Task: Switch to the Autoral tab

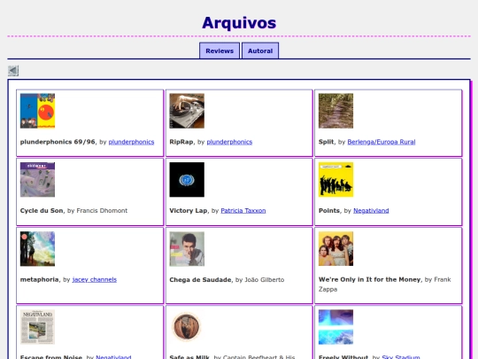Action: pos(260,51)
